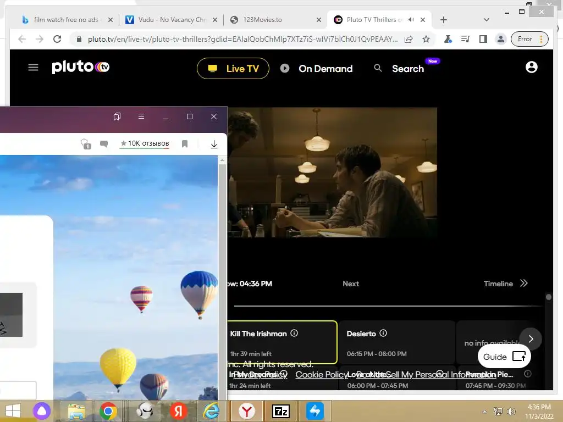The height and width of the screenshot is (422, 563).
Task: Click the Pluto TV logo
Action: (80, 66)
